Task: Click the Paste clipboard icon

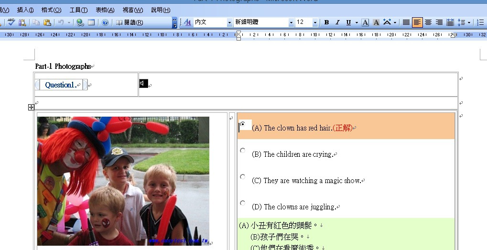Action: (47, 22)
